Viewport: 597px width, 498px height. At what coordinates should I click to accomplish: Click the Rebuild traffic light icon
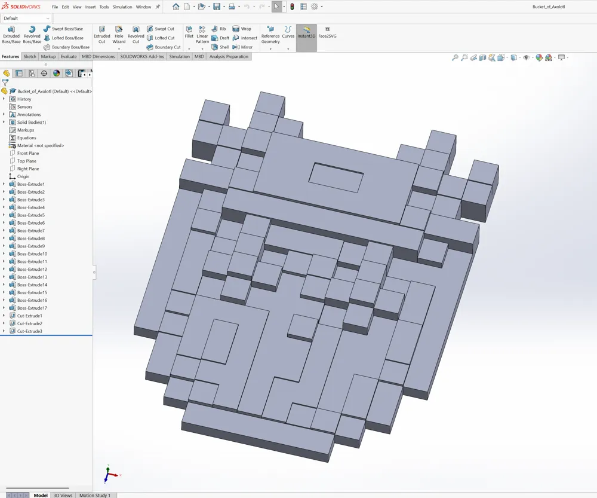pos(293,7)
